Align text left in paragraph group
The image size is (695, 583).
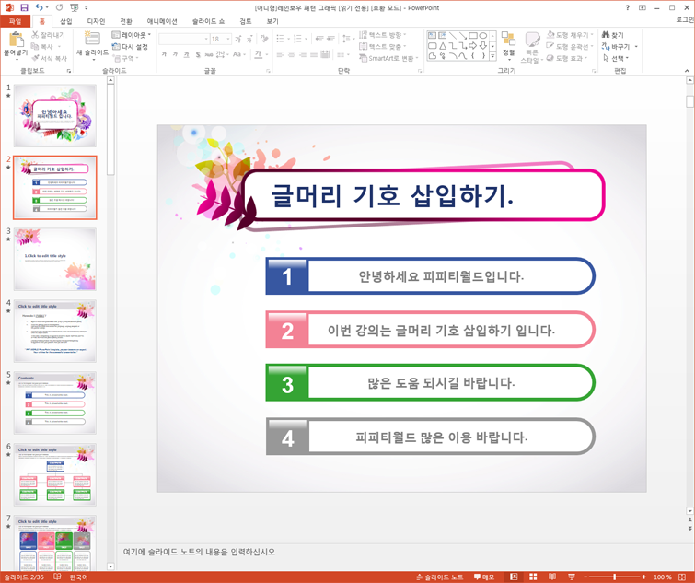(x=280, y=54)
